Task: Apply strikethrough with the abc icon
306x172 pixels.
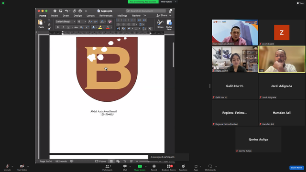Action: 76,27
